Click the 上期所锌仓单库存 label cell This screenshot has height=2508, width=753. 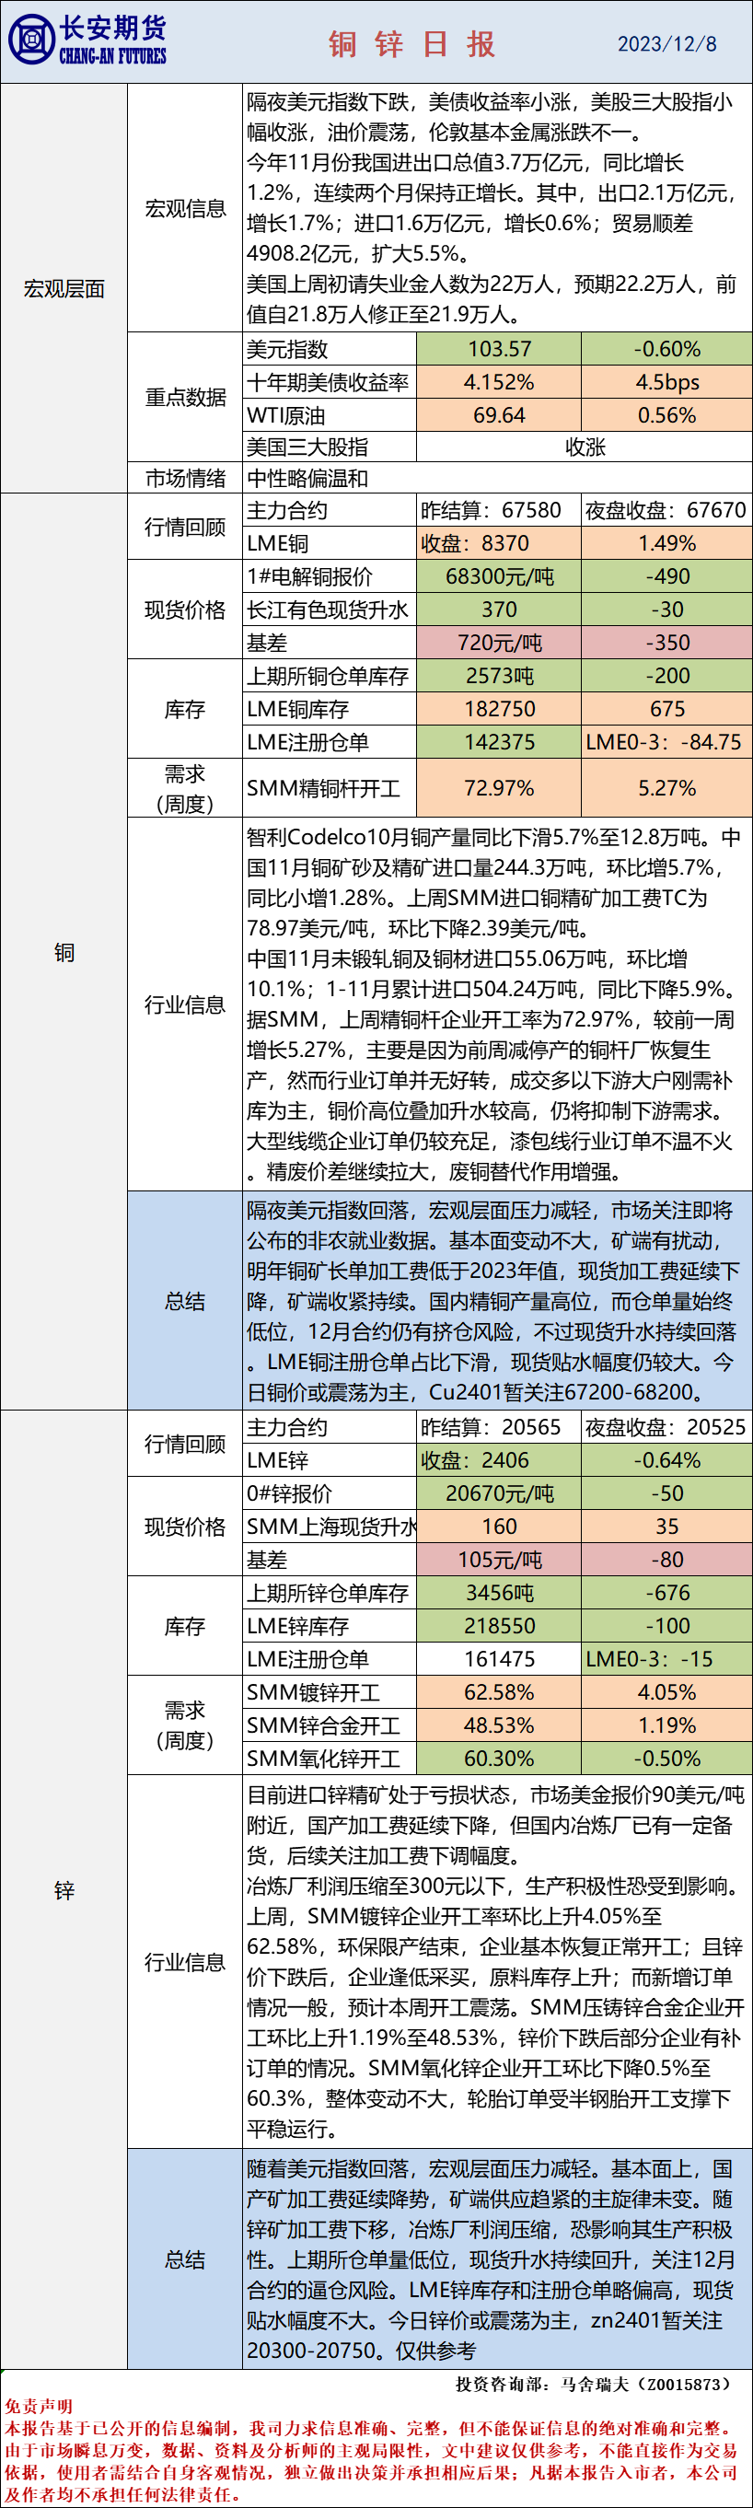coord(330,1593)
